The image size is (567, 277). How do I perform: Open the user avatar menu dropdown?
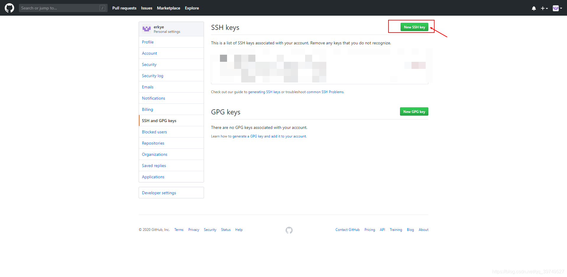557,8
